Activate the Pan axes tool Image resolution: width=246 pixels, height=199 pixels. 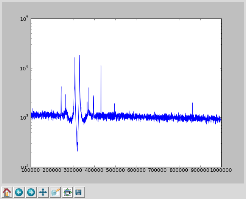click(43, 192)
